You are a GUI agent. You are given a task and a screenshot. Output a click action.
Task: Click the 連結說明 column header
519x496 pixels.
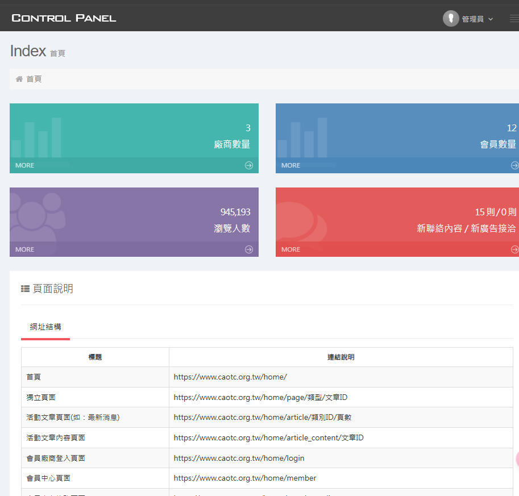click(341, 357)
